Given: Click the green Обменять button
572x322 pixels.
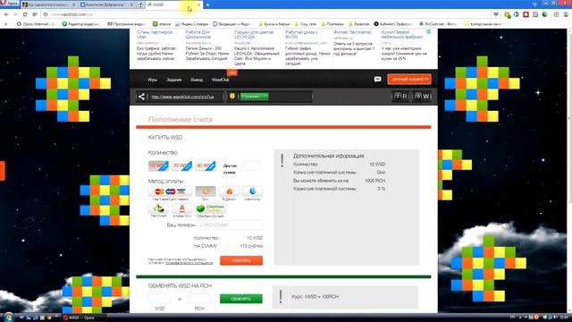Looking at the screenshot, I should [x=240, y=299].
